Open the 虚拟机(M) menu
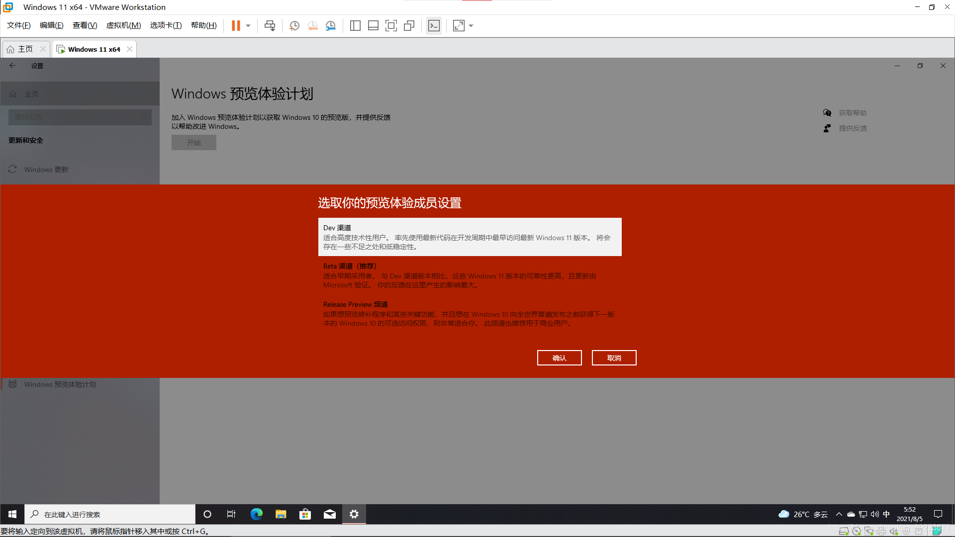 coord(124,25)
